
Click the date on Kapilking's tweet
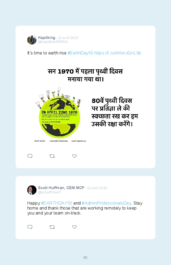pos(68,38)
